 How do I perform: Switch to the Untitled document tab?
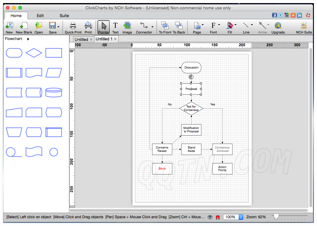click(81, 39)
